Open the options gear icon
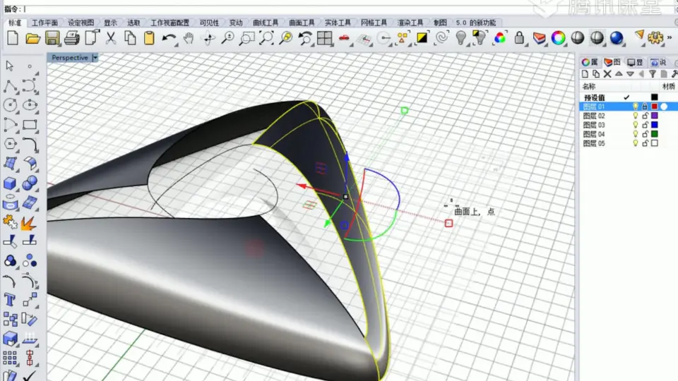The width and height of the screenshot is (678, 381). tap(655, 38)
